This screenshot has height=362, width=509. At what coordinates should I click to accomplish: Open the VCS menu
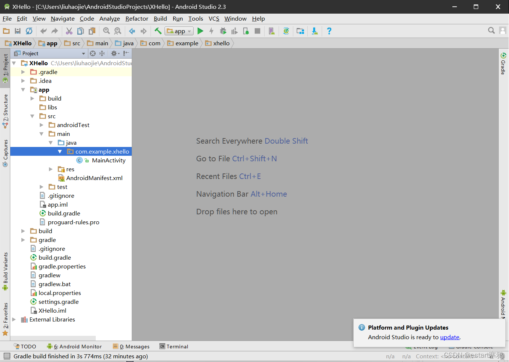(214, 18)
